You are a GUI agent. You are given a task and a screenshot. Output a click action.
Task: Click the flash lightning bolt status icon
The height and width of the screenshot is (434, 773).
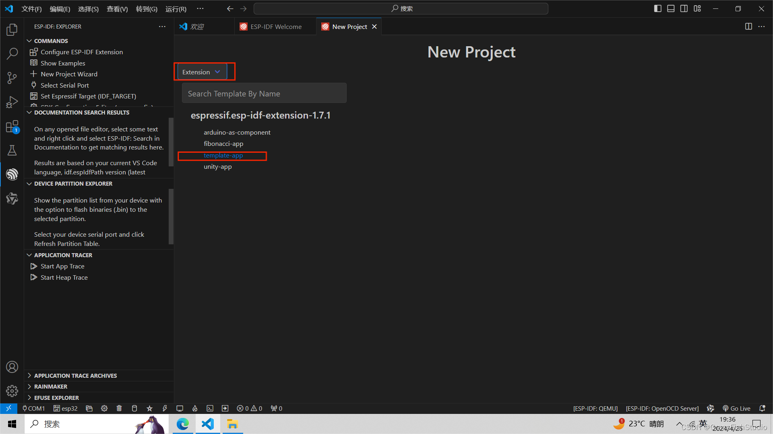(165, 408)
